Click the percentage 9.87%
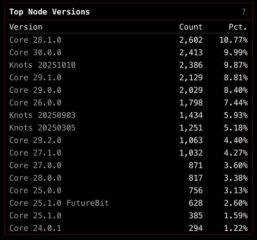Viewport: 257px width, 240px height. coord(236,65)
